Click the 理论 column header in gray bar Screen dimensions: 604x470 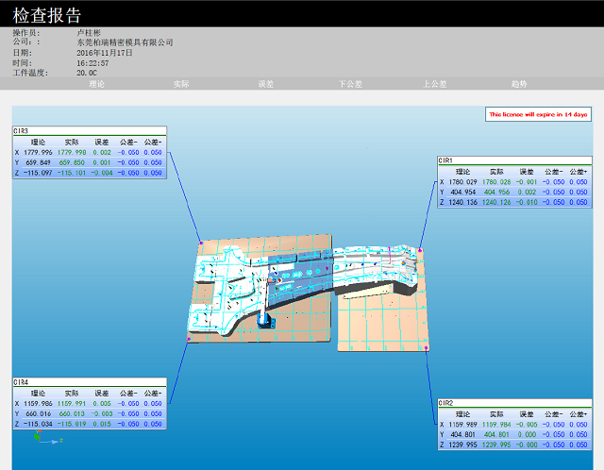(96, 84)
